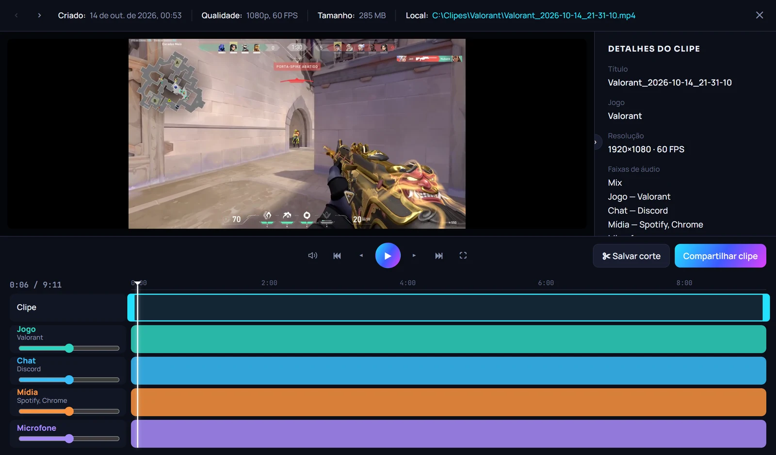
Task: Click the blue Chat audio track
Action: click(x=449, y=371)
